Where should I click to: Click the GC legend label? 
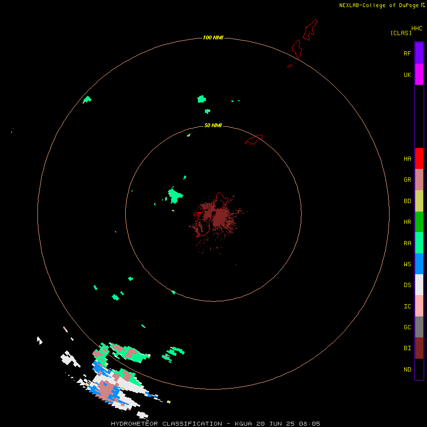click(407, 327)
